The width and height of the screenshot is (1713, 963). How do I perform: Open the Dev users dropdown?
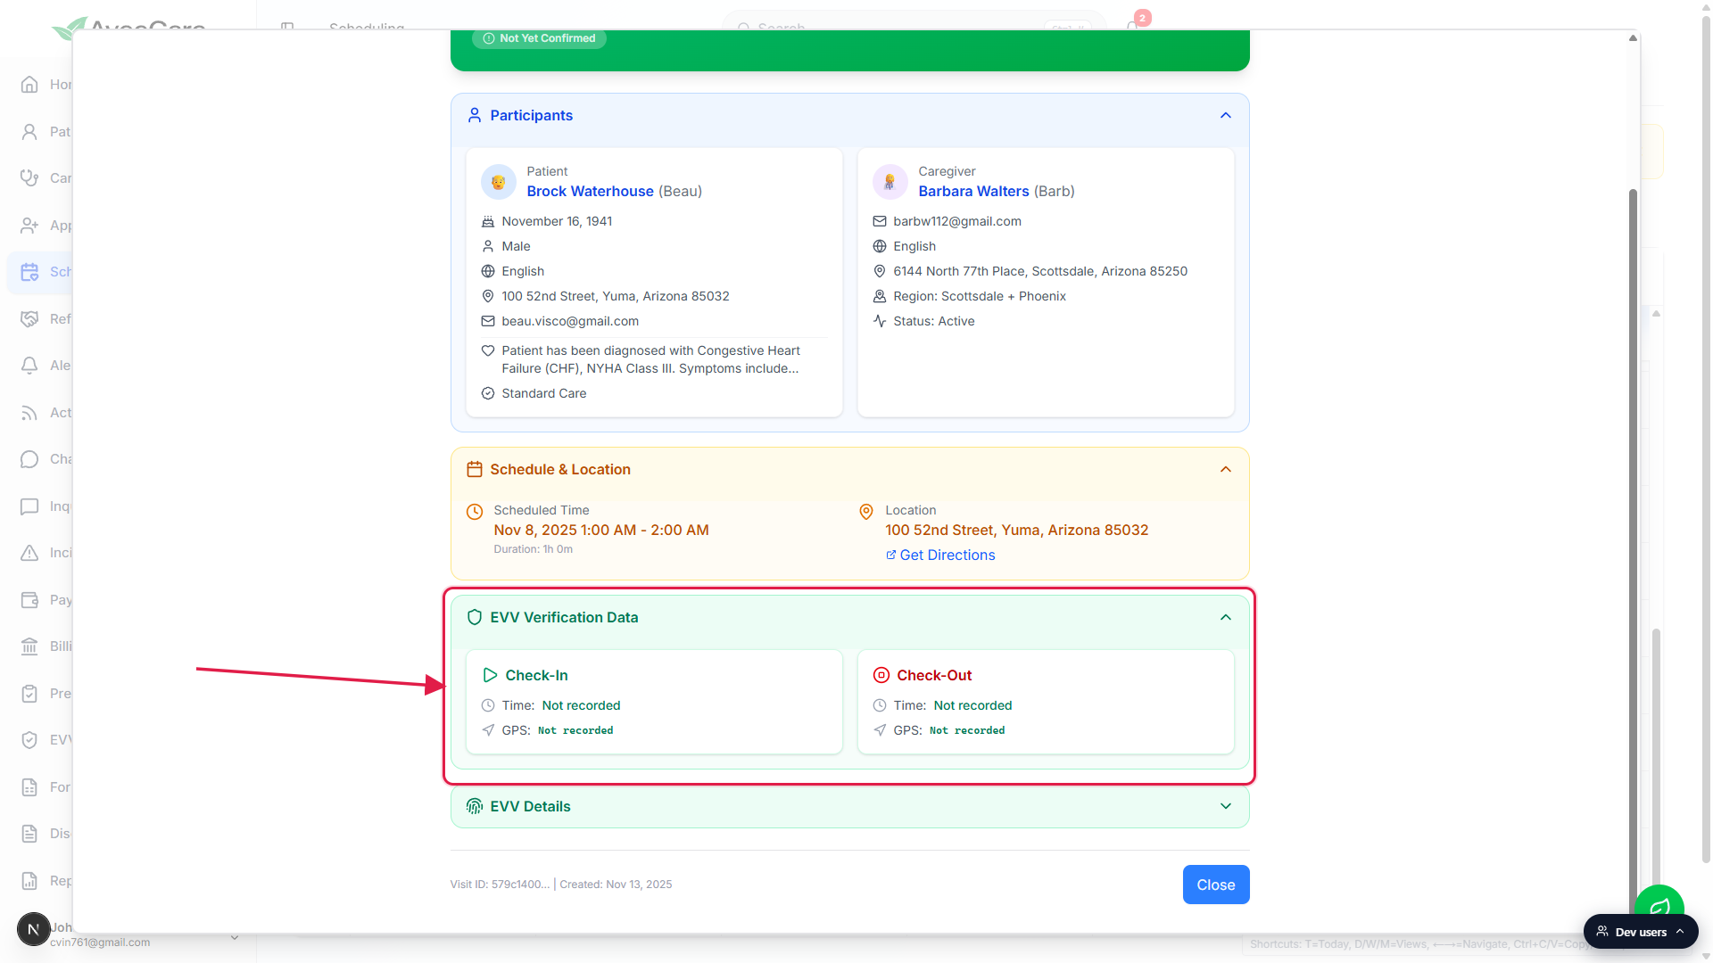[x=1641, y=932]
